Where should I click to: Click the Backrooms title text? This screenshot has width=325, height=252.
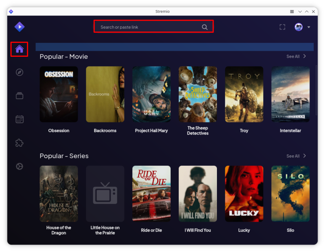[105, 130]
